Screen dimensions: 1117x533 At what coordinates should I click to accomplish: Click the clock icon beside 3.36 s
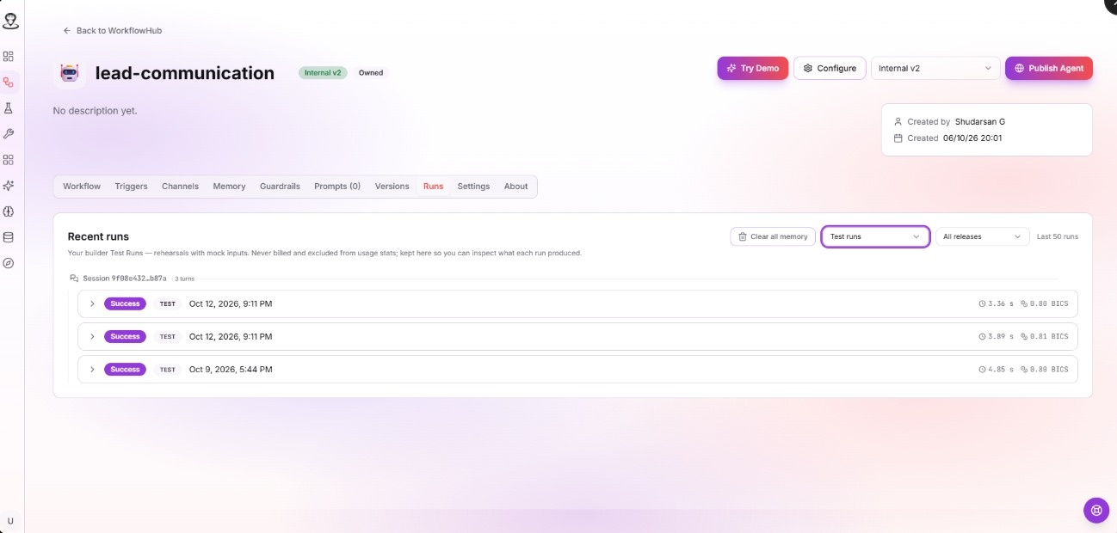coord(983,303)
